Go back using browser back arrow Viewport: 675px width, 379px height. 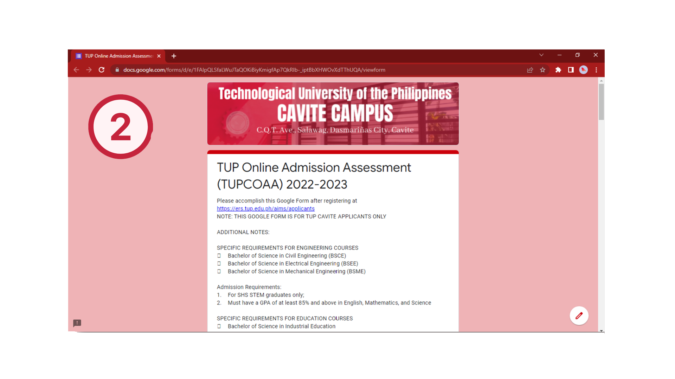coord(76,70)
